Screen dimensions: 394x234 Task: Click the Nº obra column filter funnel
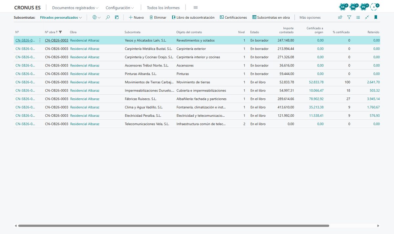(x=60, y=32)
